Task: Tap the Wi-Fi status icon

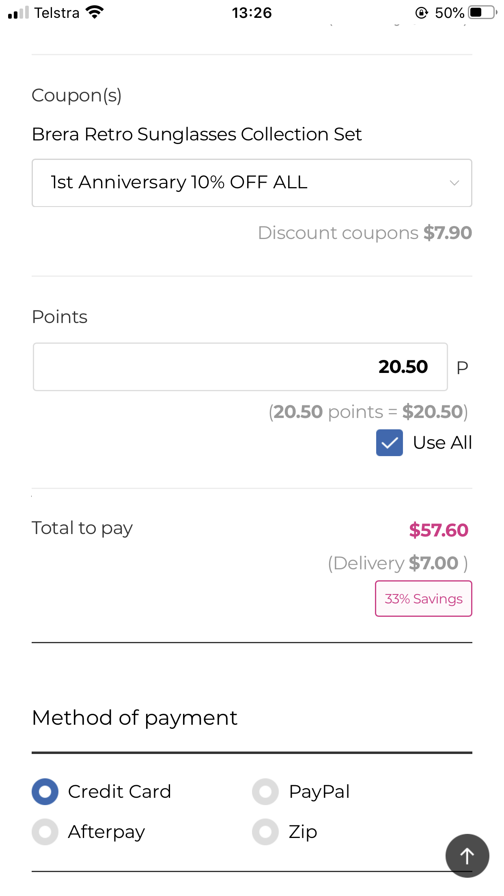Action: (x=95, y=13)
